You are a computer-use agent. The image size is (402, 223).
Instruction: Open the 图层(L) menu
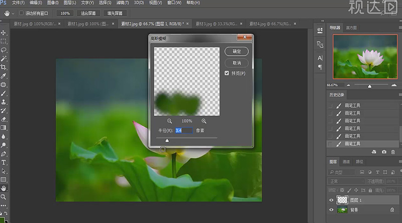coord(70,3)
